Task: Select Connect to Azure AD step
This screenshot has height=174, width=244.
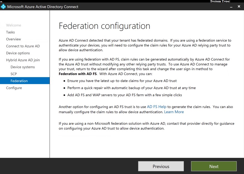Action: [x=23, y=46]
